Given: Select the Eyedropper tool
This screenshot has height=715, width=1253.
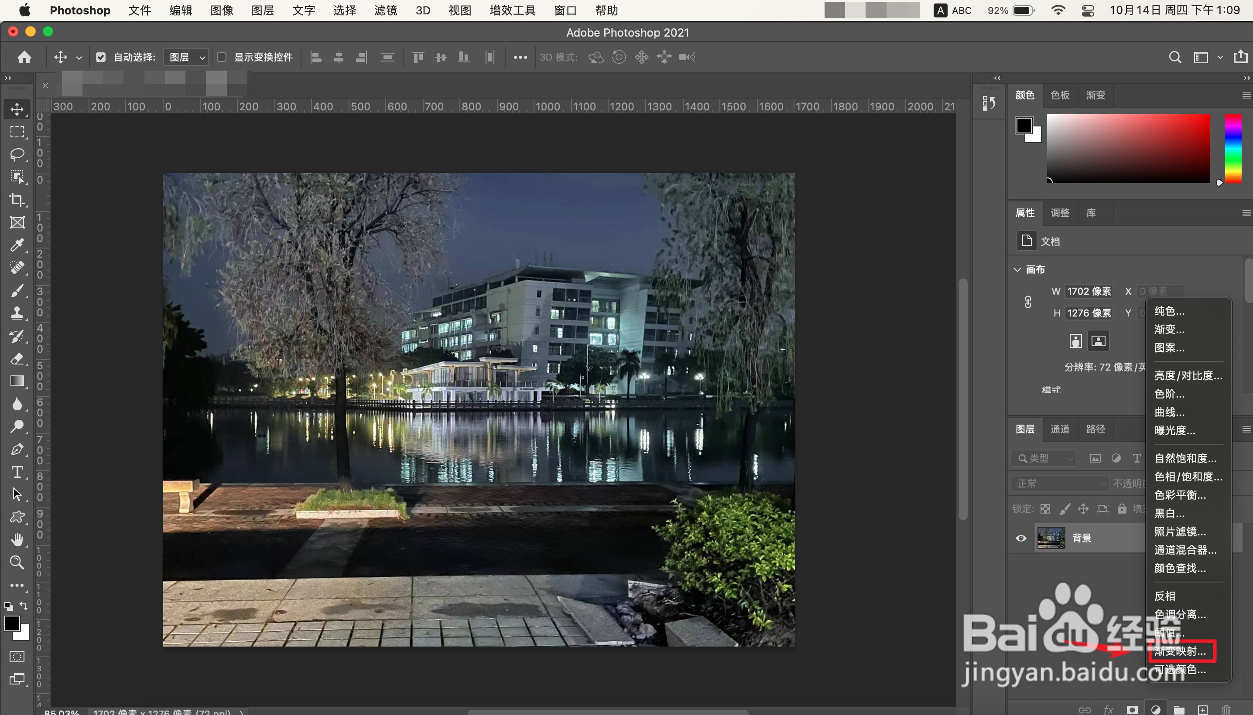Looking at the screenshot, I should [17, 245].
